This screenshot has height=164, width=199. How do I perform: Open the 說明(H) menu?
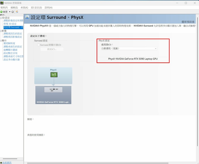pos(48,8)
